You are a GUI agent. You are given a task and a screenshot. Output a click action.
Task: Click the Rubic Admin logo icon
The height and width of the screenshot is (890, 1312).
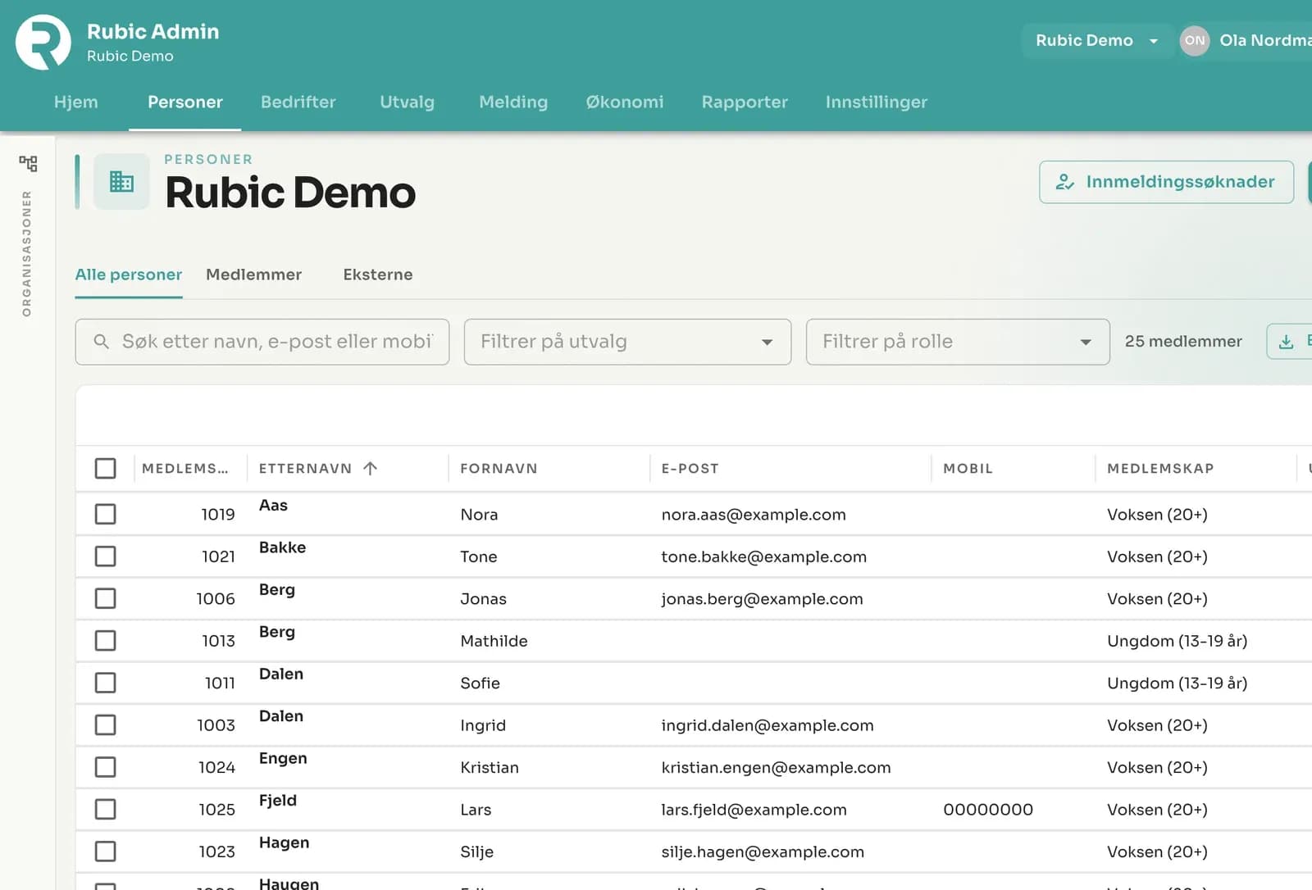[x=43, y=42]
